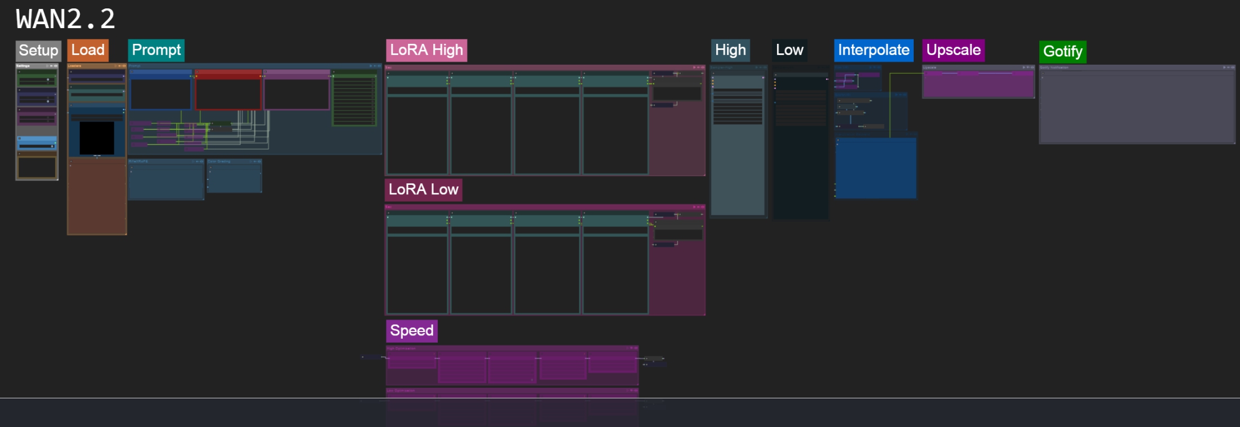Click the Upscale group title bar
1240x427 pixels.
coord(978,67)
